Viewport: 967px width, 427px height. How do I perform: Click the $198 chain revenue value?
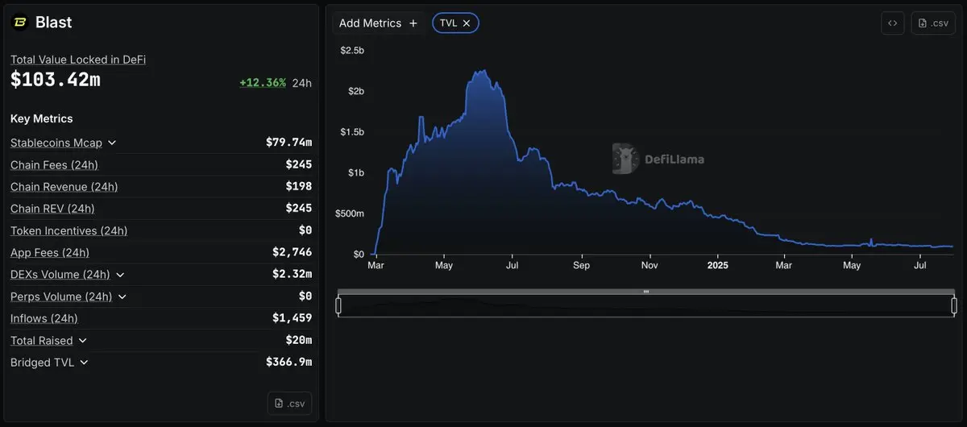pyautogui.click(x=298, y=187)
